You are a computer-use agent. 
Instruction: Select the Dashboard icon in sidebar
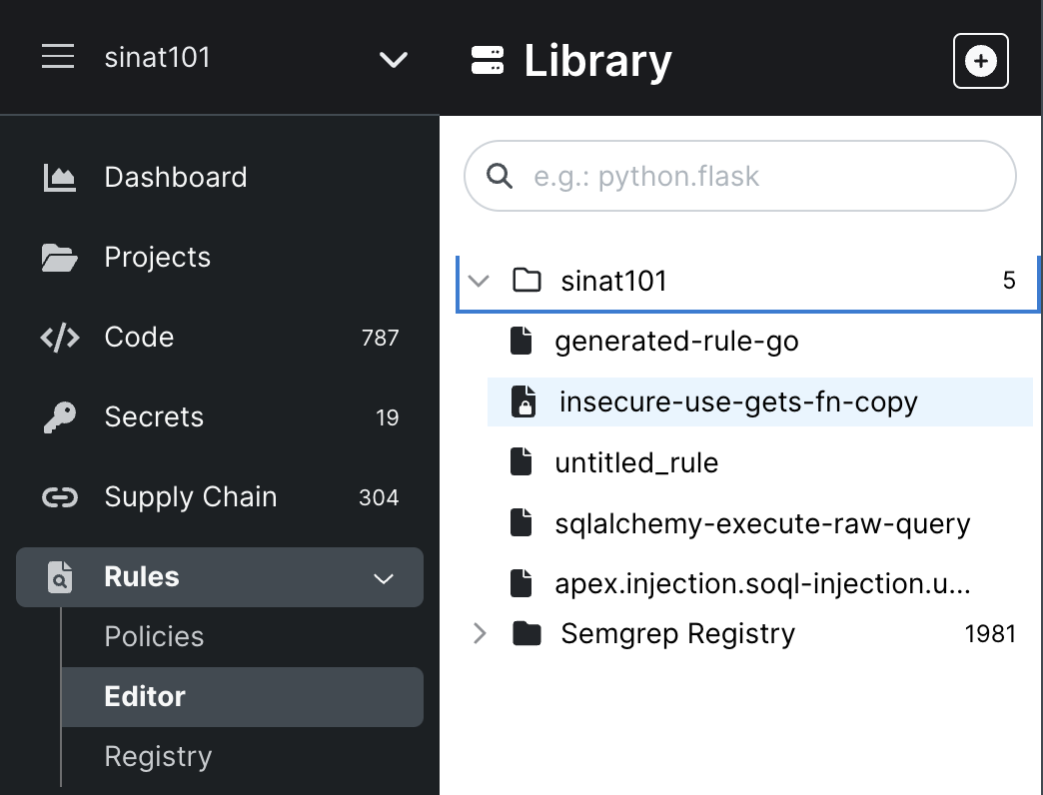tap(60, 177)
